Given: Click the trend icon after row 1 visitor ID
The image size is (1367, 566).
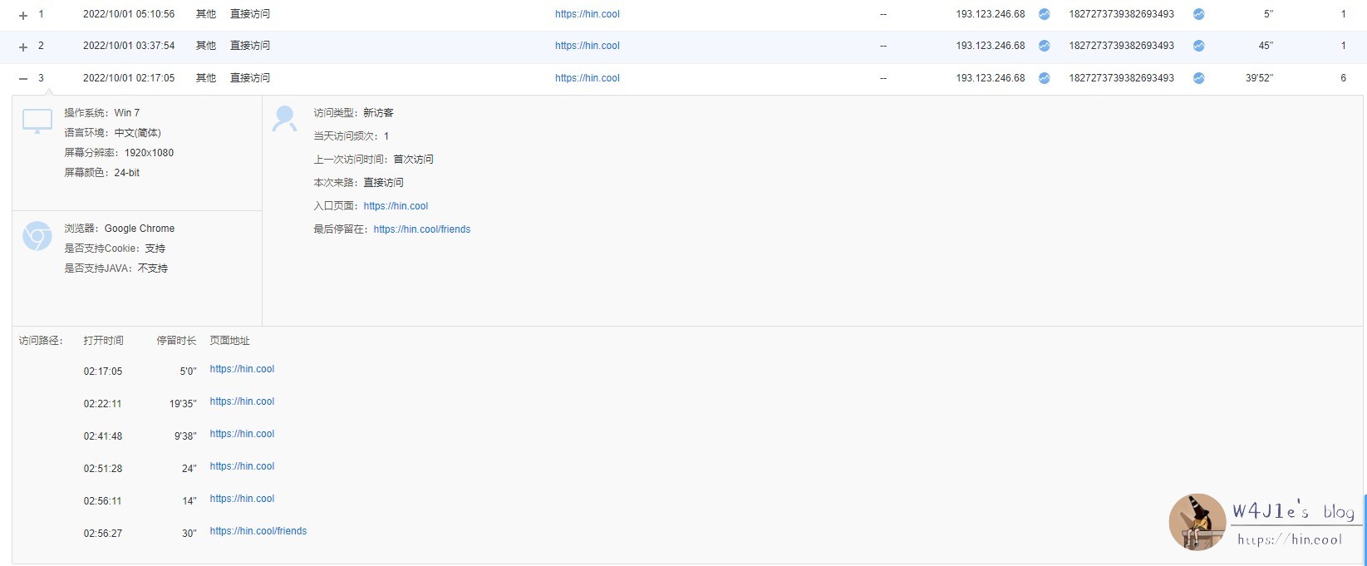Looking at the screenshot, I should [1198, 14].
